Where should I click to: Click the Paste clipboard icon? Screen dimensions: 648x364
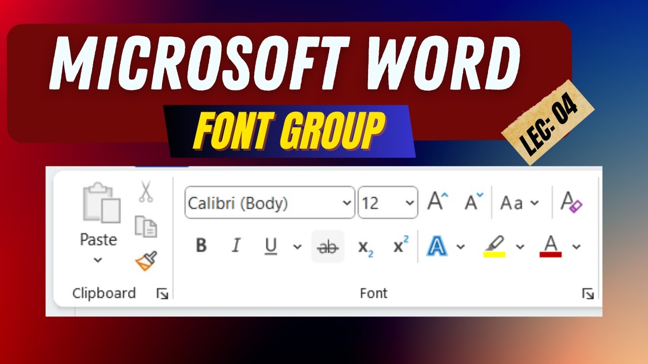tap(101, 203)
